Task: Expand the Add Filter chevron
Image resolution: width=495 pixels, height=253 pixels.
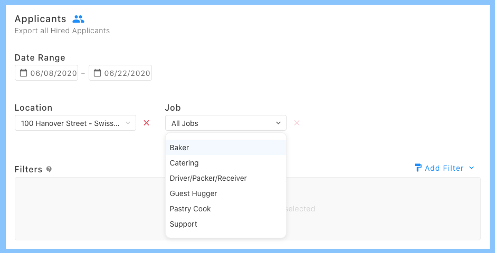Action: [x=472, y=168]
